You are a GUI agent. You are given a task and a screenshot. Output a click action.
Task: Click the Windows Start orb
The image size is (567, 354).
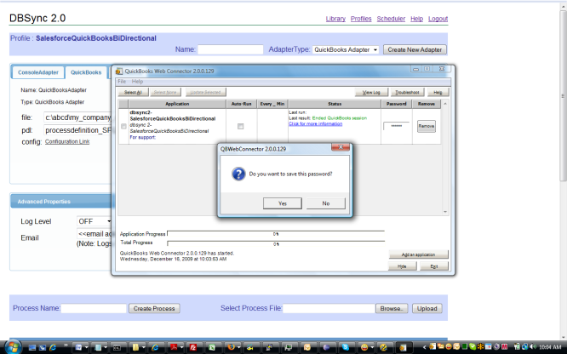[9, 347]
